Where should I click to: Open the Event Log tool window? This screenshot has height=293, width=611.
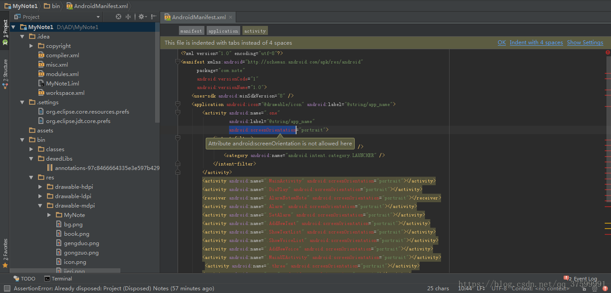pos(581,279)
